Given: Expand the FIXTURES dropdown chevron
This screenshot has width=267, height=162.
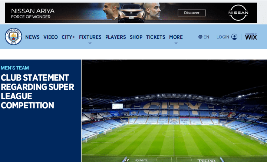Looking at the screenshot, I should pos(90,43).
